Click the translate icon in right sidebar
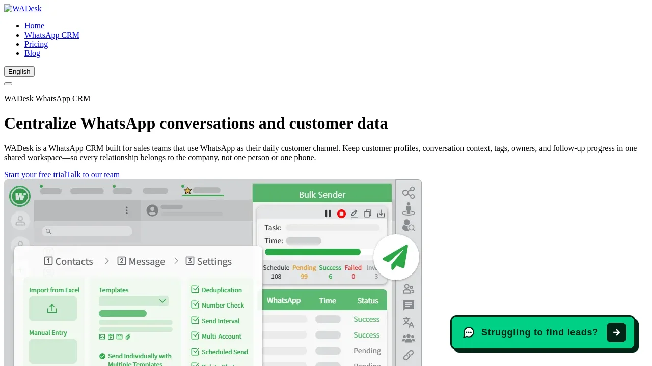Viewport: 652px width, 366px height. point(409,322)
